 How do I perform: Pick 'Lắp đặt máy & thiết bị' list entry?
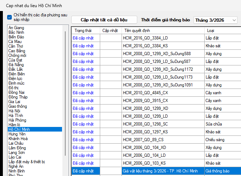[27, 162]
